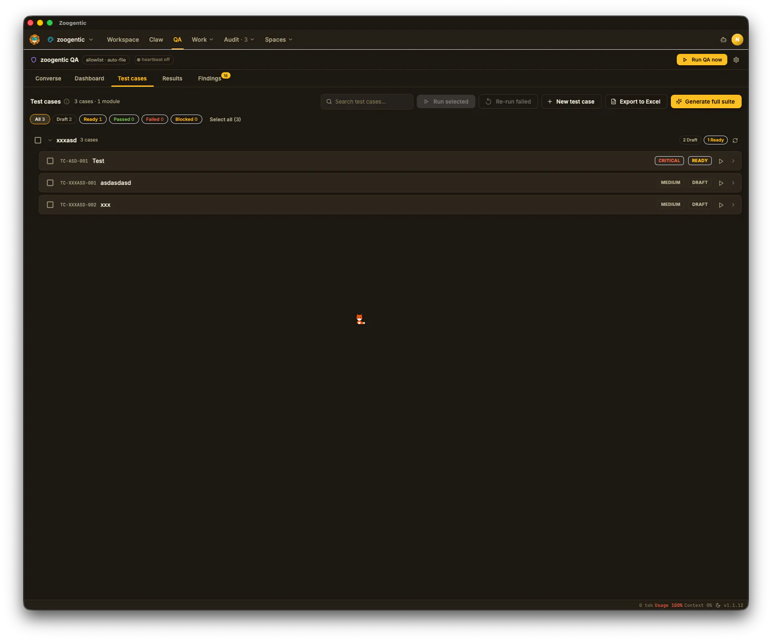This screenshot has width=772, height=641.
Task: Click the fox mascot icon
Action: [360, 319]
